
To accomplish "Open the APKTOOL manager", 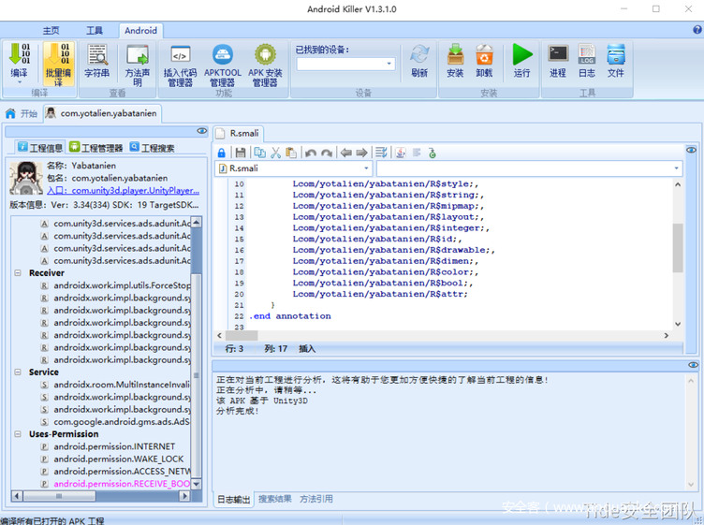I will click(223, 64).
